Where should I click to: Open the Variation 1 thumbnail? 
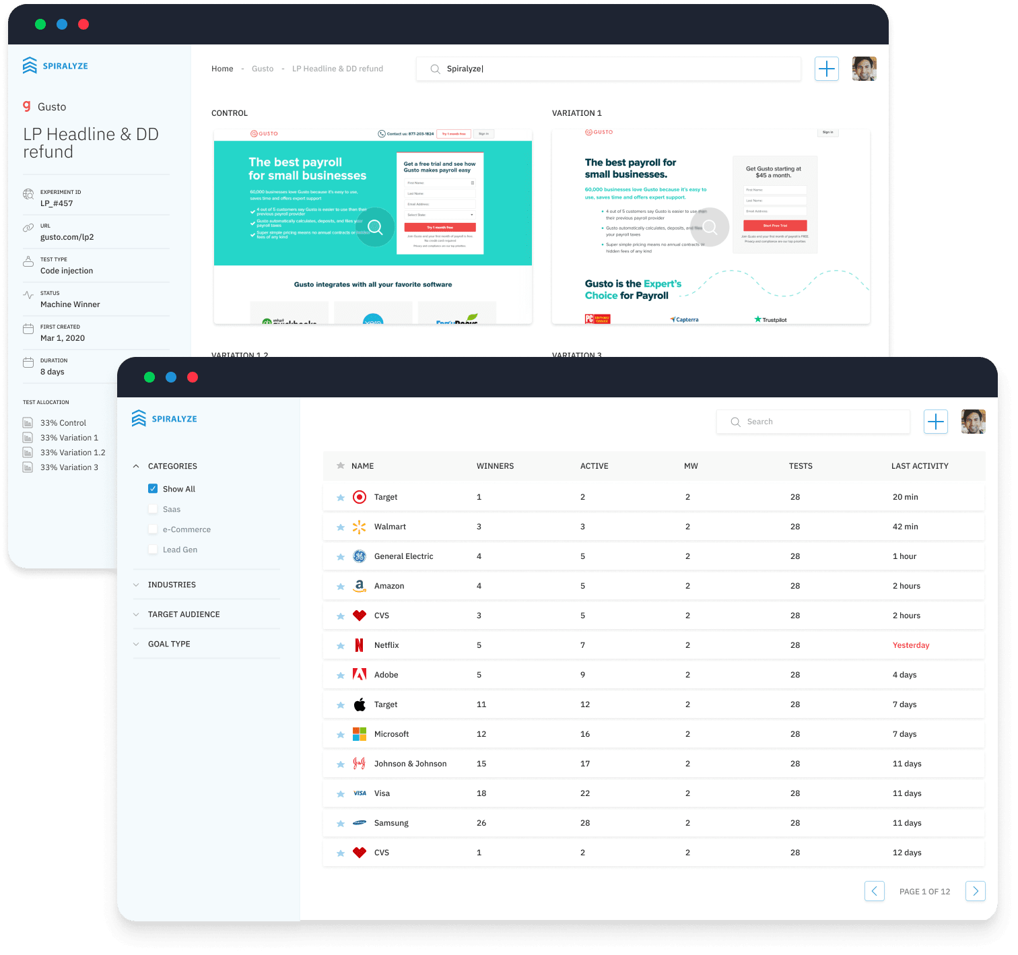[711, 227]
